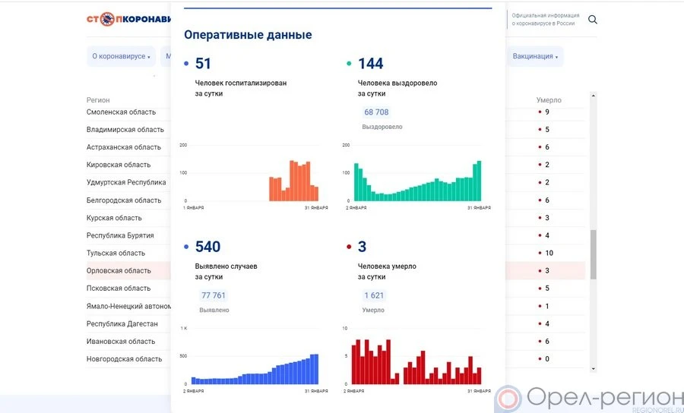Click the blue detected cases bar chart
Image resolution: width=684 pixels, height=413 pixels.
[x=255, y=369]
